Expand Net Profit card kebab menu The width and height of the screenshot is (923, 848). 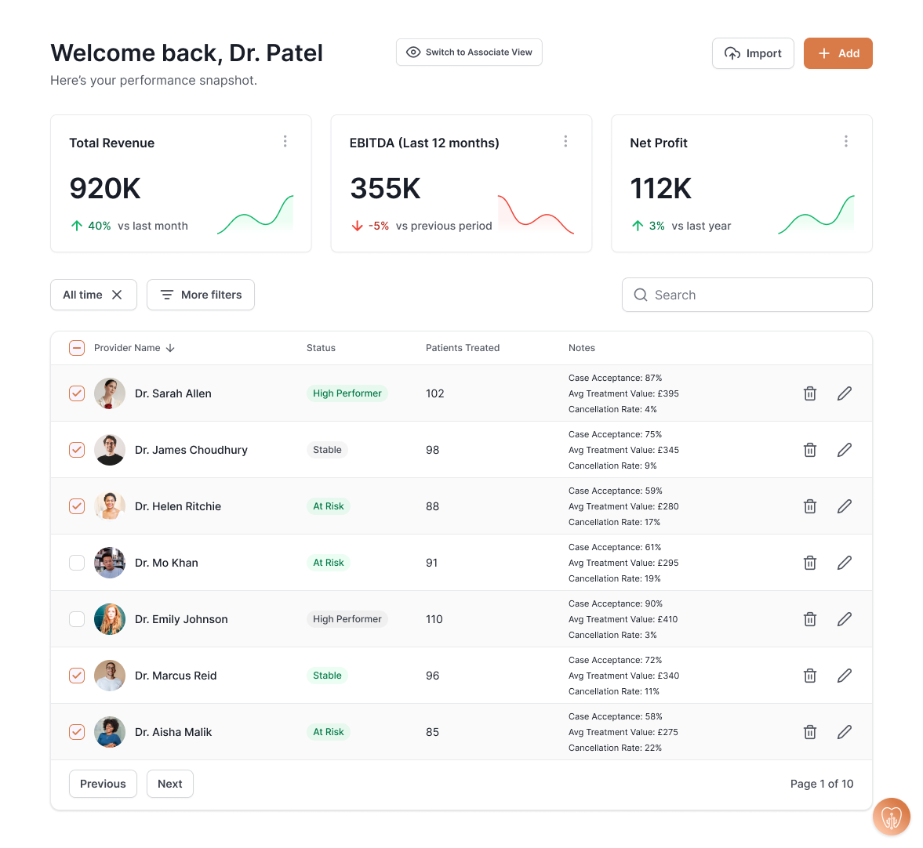coord(845,141)
